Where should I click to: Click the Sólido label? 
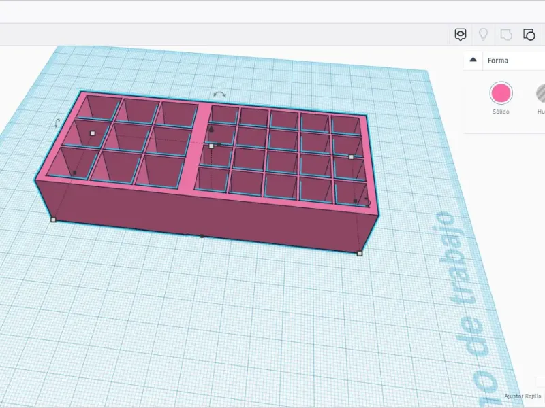tap(501, 112)
